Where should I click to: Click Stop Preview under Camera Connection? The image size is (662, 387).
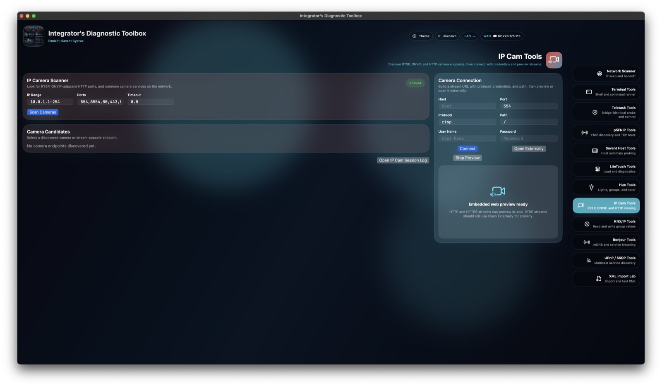pos(467,158)
